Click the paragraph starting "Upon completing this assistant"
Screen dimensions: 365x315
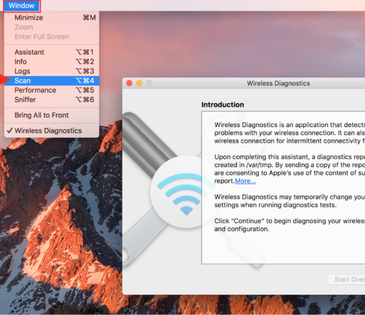coord(289,169)
